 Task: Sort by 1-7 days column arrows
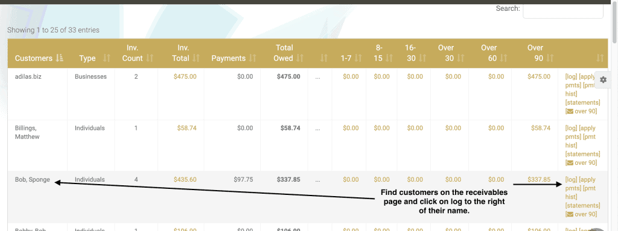(358, 58)
